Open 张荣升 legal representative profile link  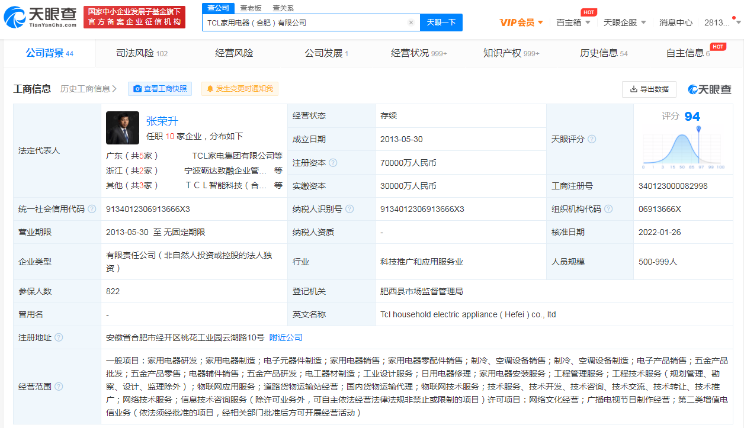click(x=162, y=121)
